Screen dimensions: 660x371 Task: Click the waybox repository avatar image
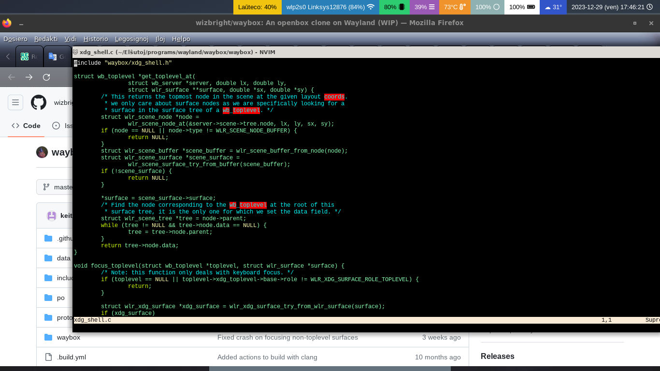tap(42, 152)
